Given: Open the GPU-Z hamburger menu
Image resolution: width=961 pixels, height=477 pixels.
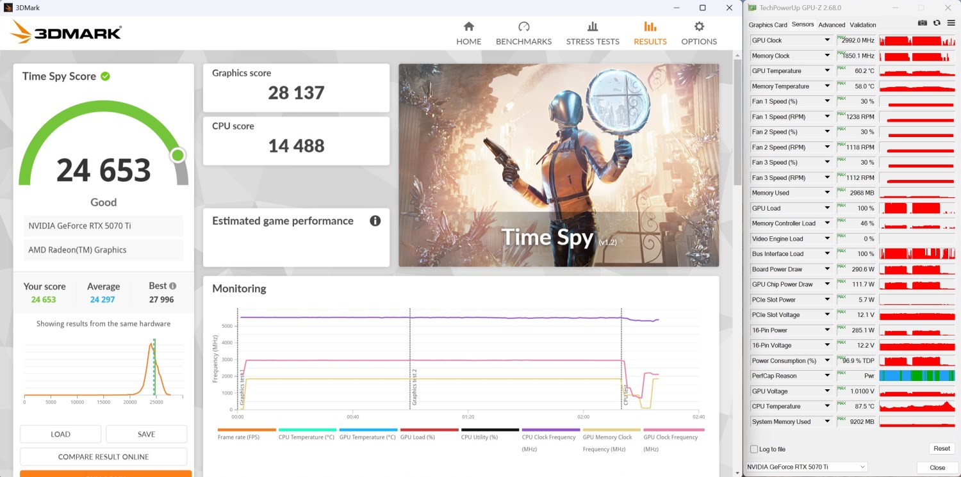Looking at the screenshot, I should [x=951, y=23].
